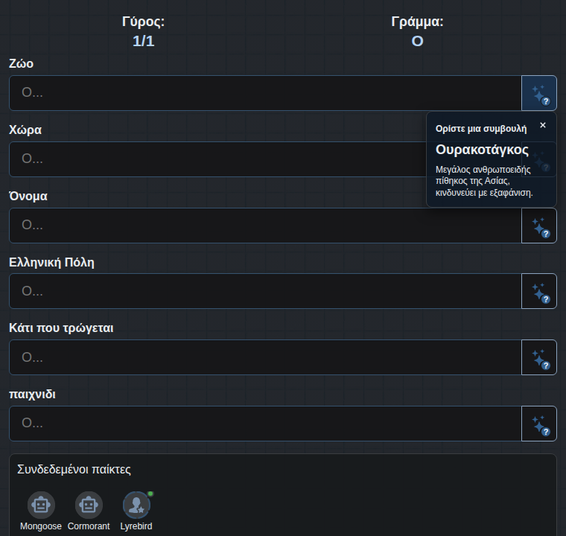
Task: Click into the Όνομα input box
Action: click(x=265, y=226)
